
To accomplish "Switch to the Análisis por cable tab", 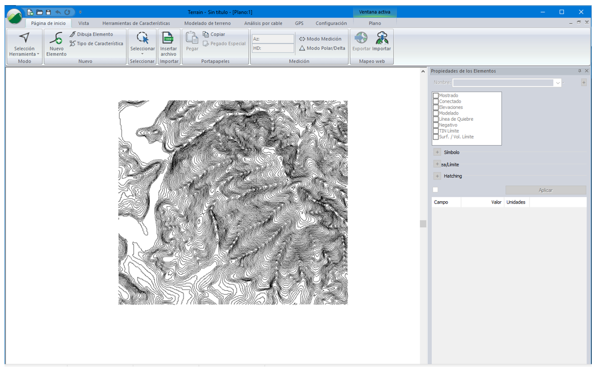I will tap(263, 23).
